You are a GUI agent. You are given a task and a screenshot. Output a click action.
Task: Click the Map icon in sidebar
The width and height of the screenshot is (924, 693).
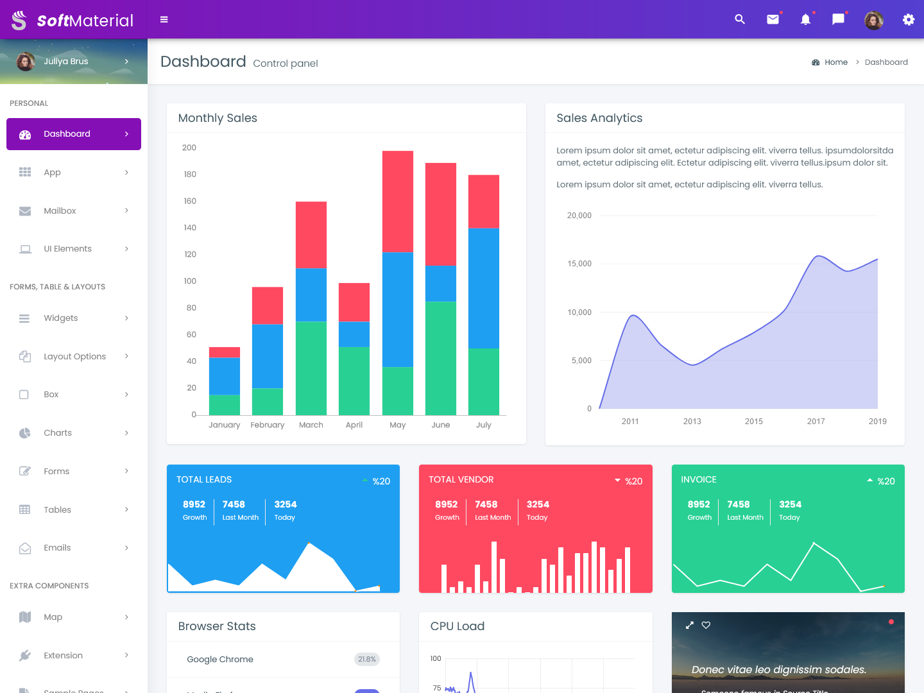pyautogui.click(x=25, y=617)
